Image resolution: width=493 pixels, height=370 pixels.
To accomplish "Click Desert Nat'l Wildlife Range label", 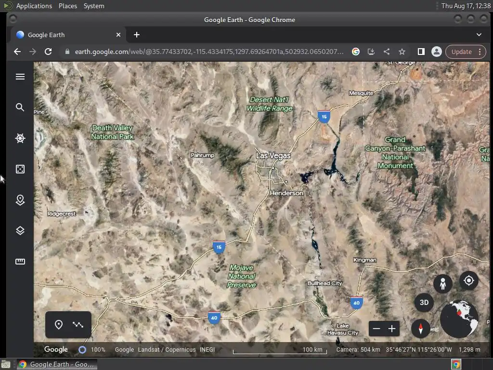I will (270, 104).
